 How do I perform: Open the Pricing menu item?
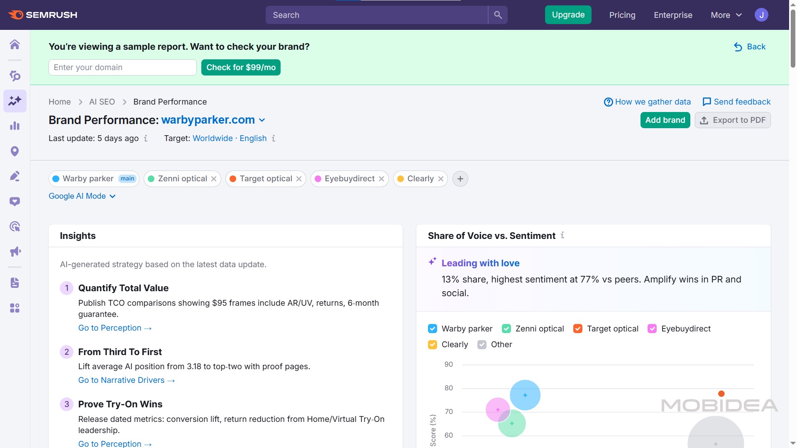622,15
